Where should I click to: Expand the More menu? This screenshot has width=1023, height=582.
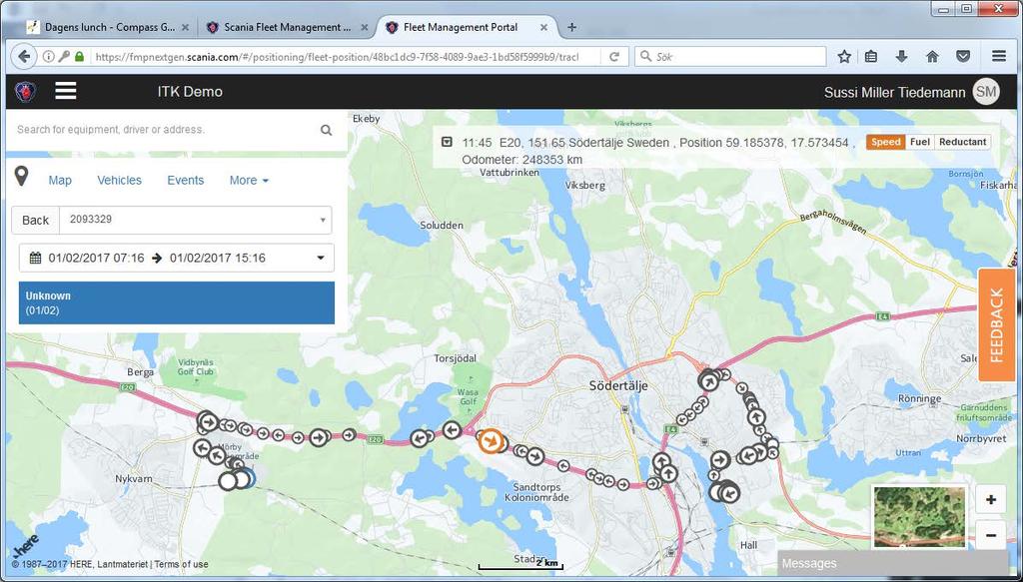pyautogui.click(x=249, y=181)
